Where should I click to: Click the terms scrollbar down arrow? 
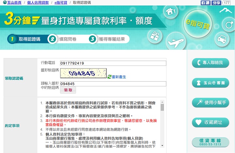click(x=162, y=145)
